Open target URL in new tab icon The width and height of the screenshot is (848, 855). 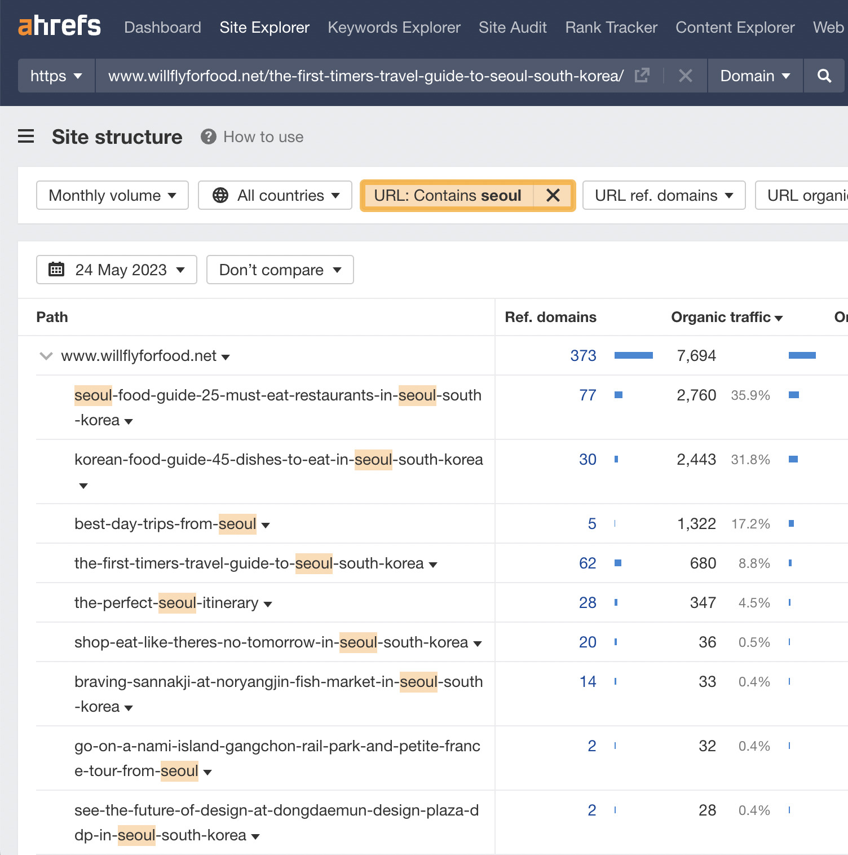642,75
